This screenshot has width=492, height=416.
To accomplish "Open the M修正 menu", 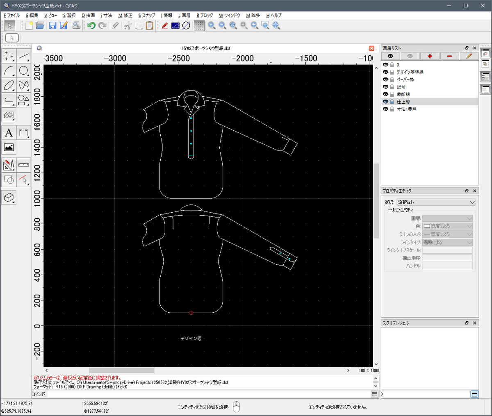I will point(125,15).
